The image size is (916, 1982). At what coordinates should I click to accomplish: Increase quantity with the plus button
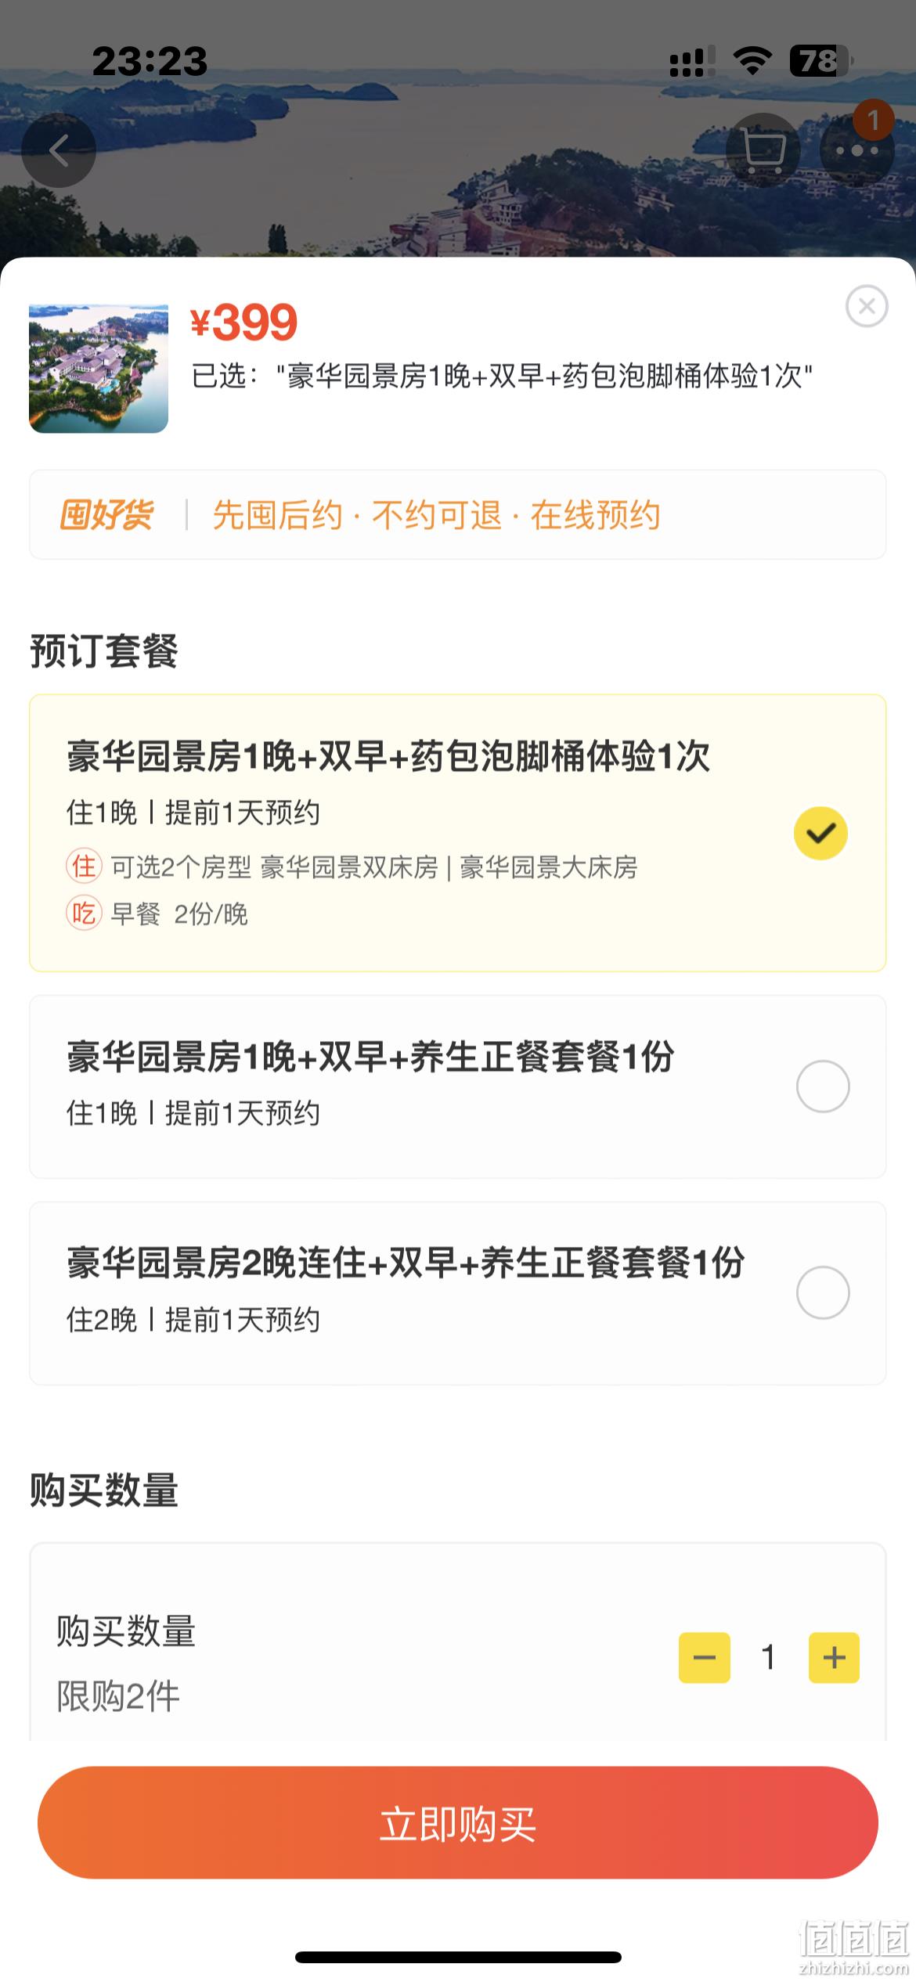834,1657
